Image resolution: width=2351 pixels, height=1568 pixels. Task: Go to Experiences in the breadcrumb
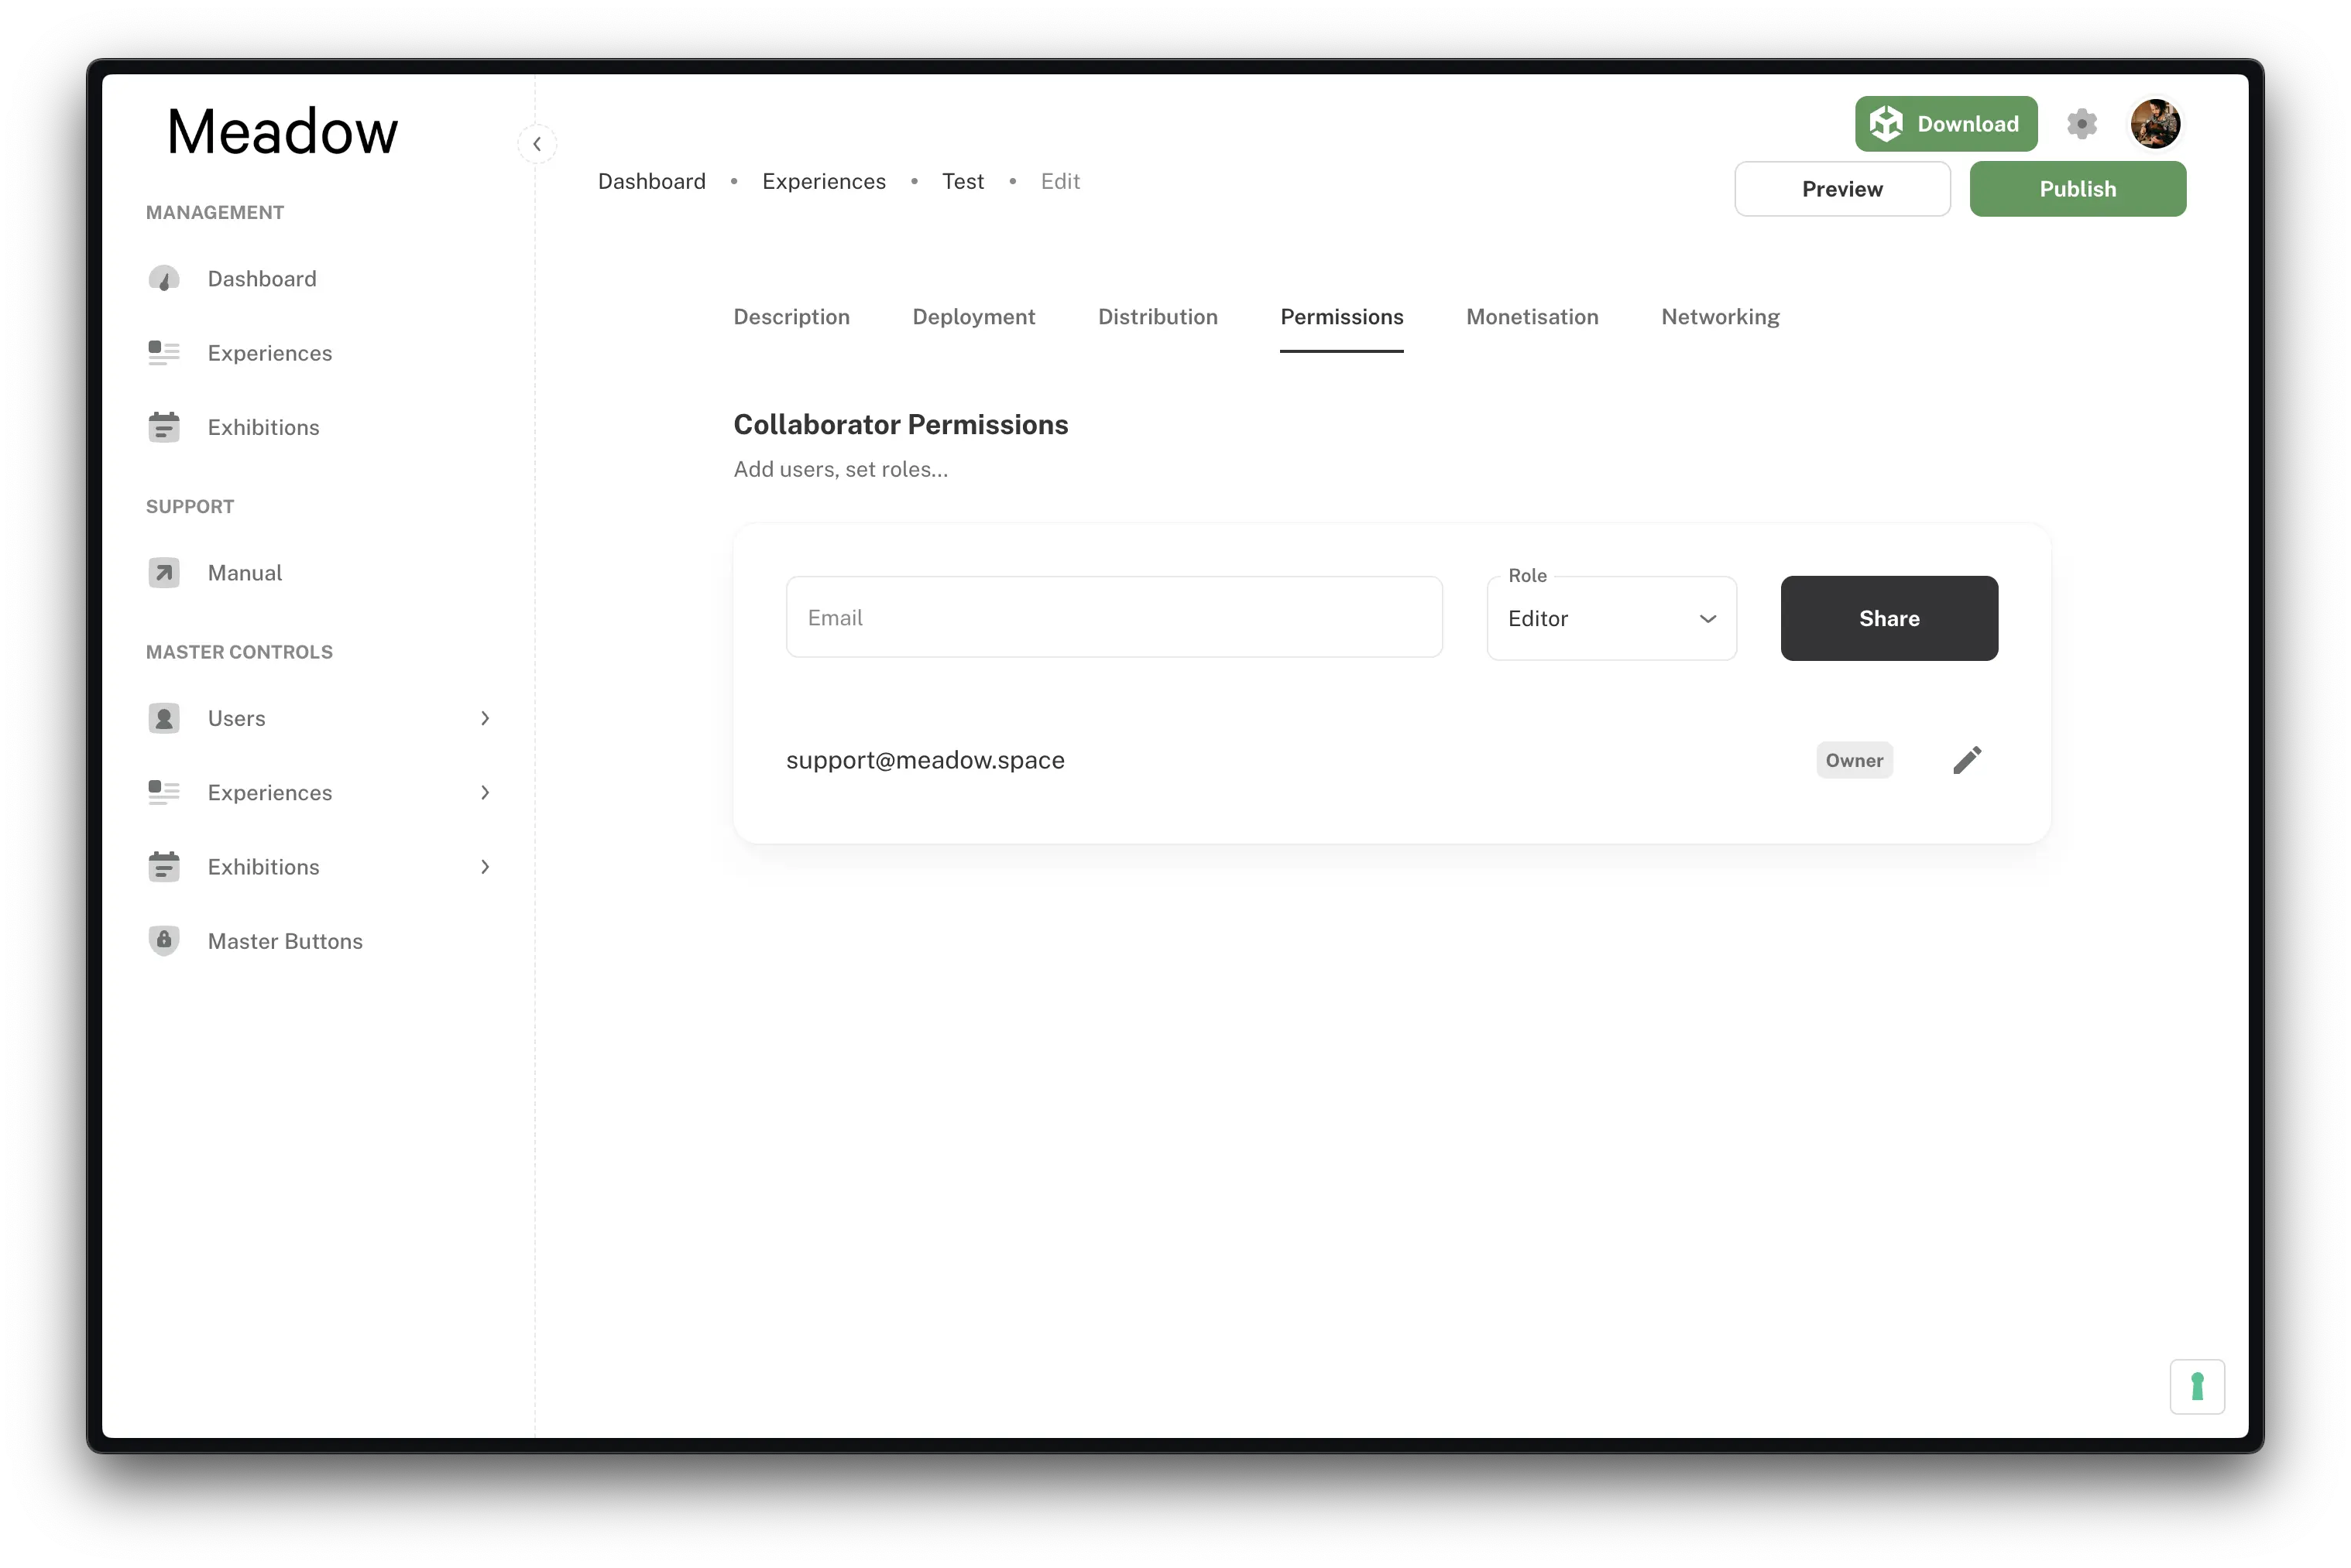click(x=823, y=182)
